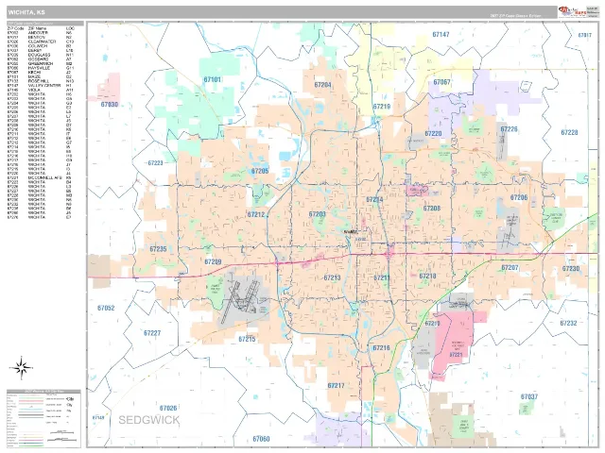Viewport: 605px width, 453px height.
Task: Click the DOUGLASS row in the ZIP index
Action: (x=41, y=55)
